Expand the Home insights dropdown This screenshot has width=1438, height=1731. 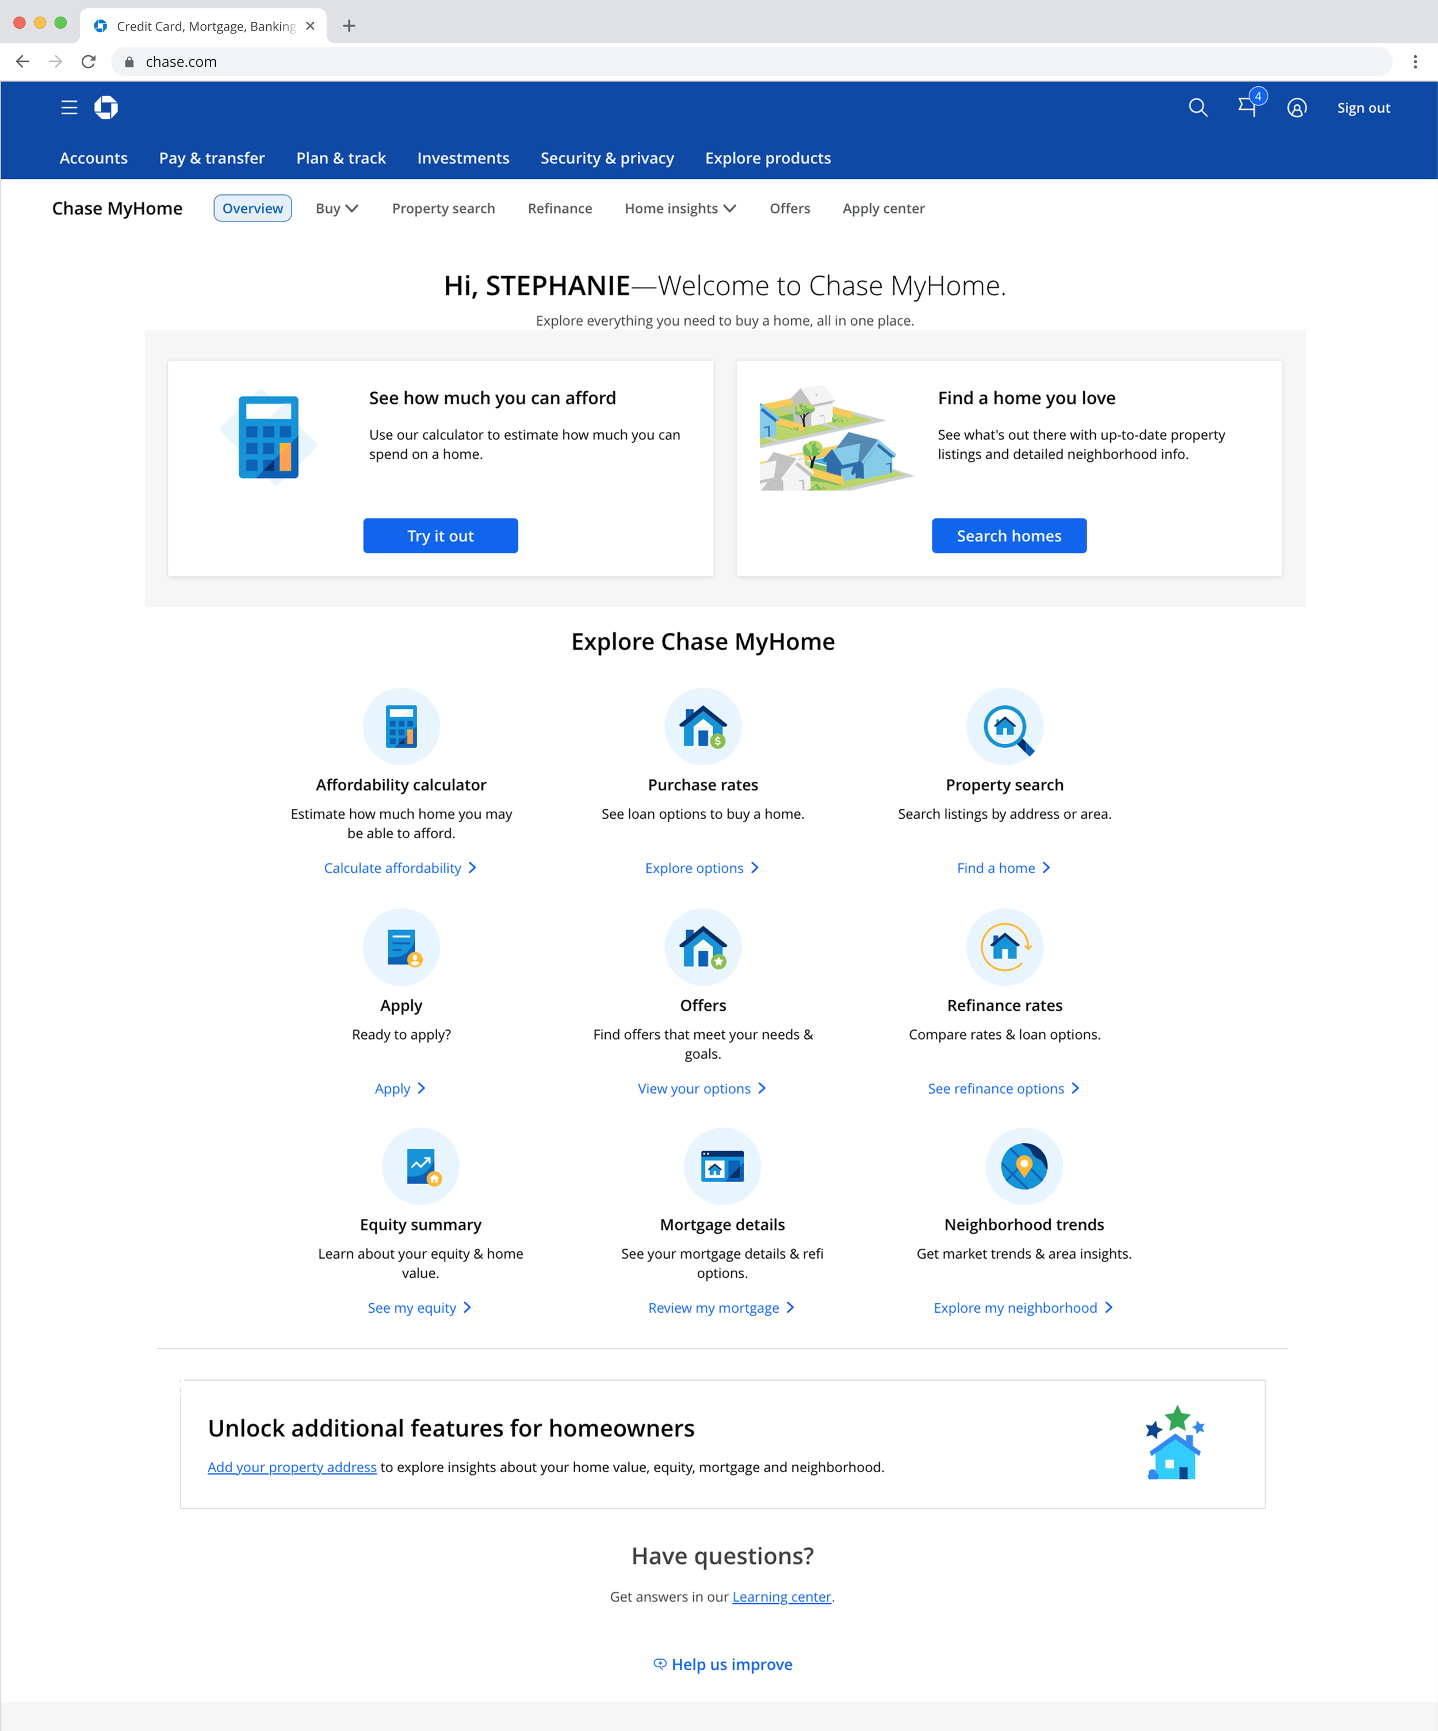pyautogui.click(x=680, y=209)
